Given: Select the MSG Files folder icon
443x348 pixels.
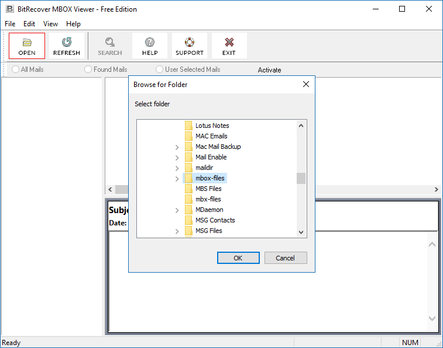Looking at the screenshot, I should tap(188, 231).
